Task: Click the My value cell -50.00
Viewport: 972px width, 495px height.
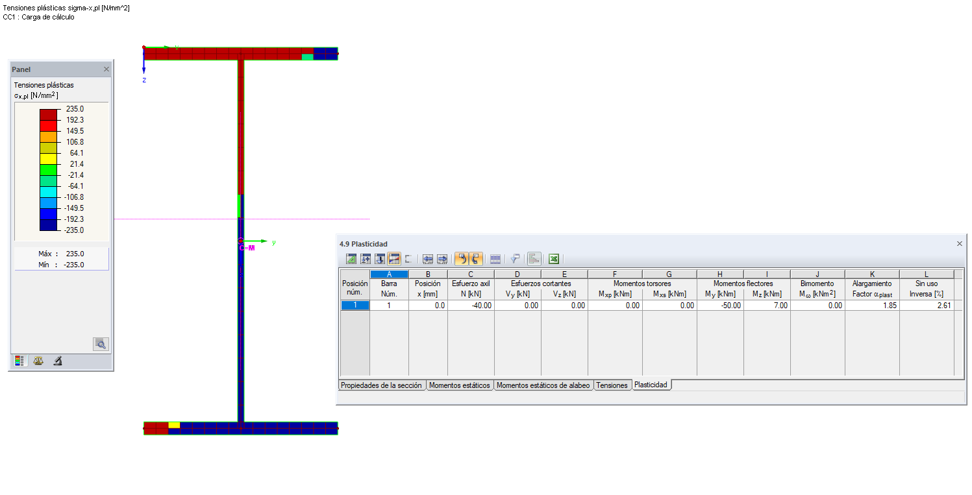Action: tap(720, 306)
